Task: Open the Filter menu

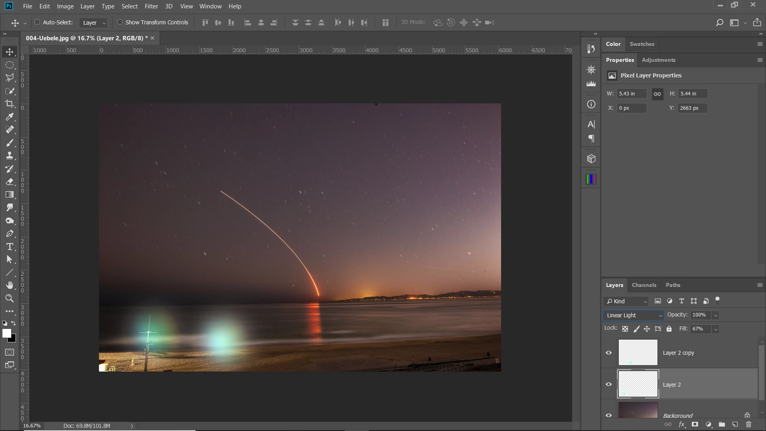Action: [151, 6]
